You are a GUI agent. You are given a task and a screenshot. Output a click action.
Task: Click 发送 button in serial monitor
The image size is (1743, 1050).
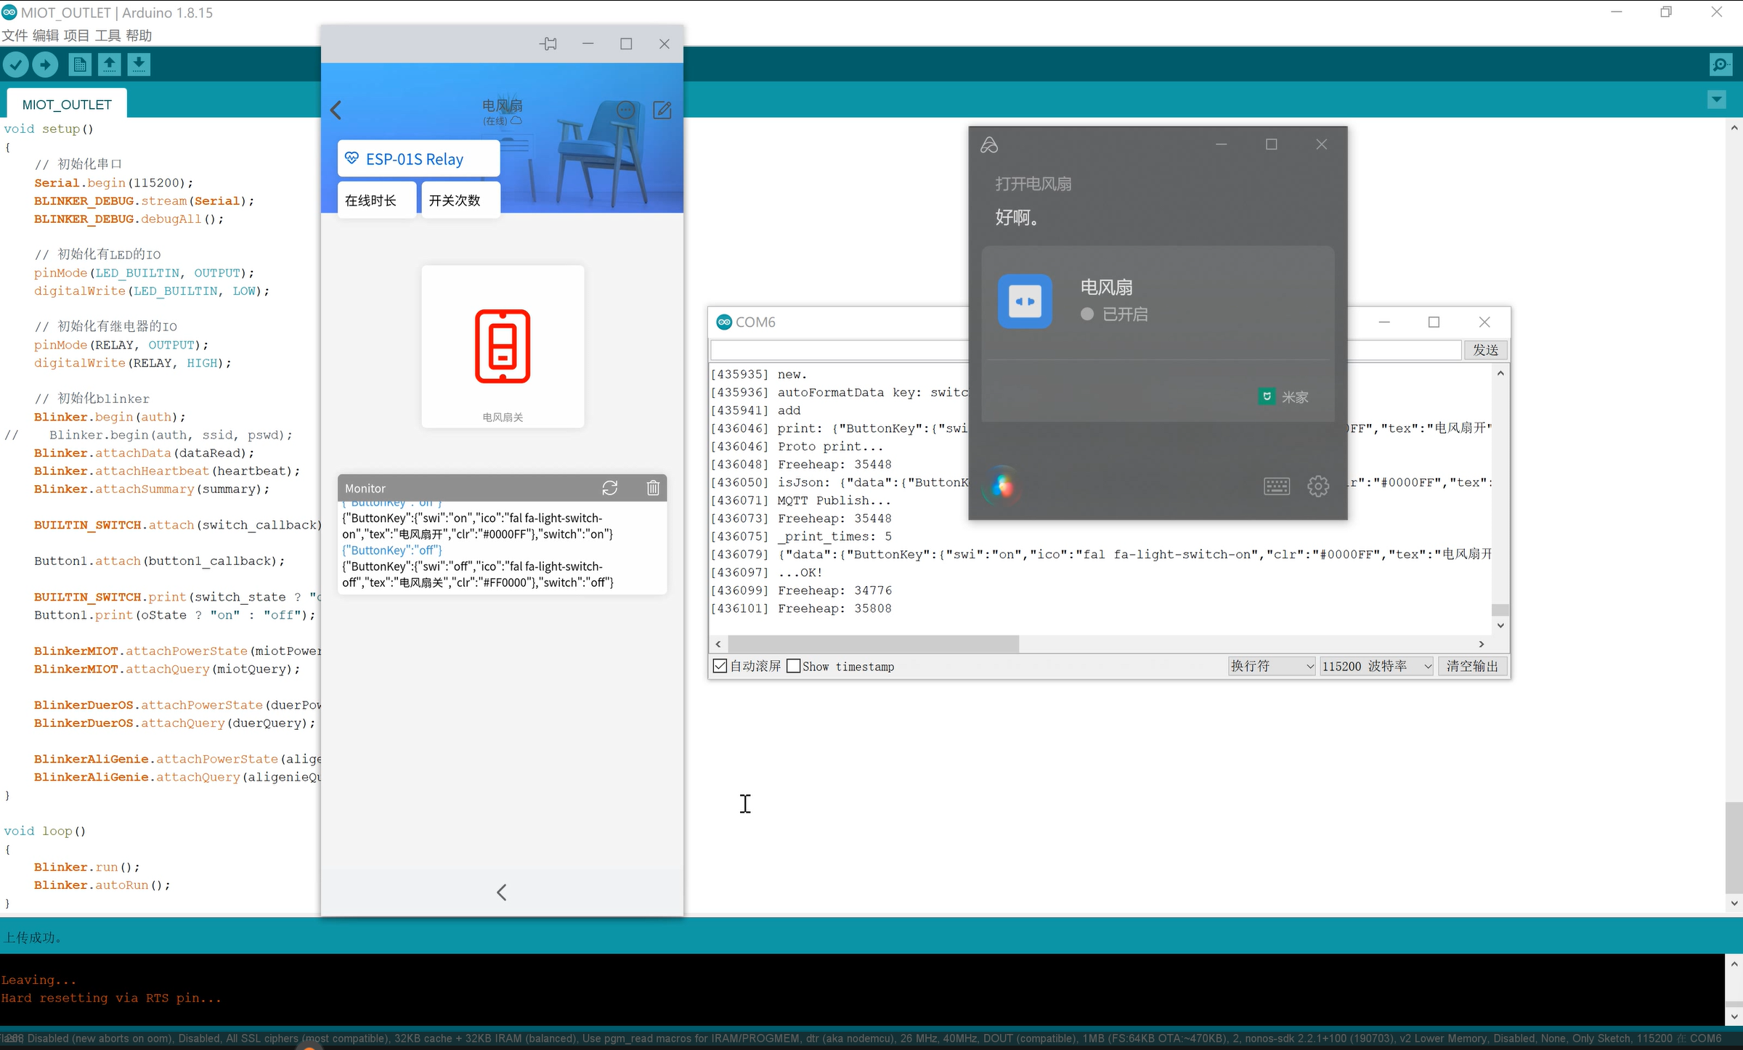pyautogui.click(x=1484, y=349)
